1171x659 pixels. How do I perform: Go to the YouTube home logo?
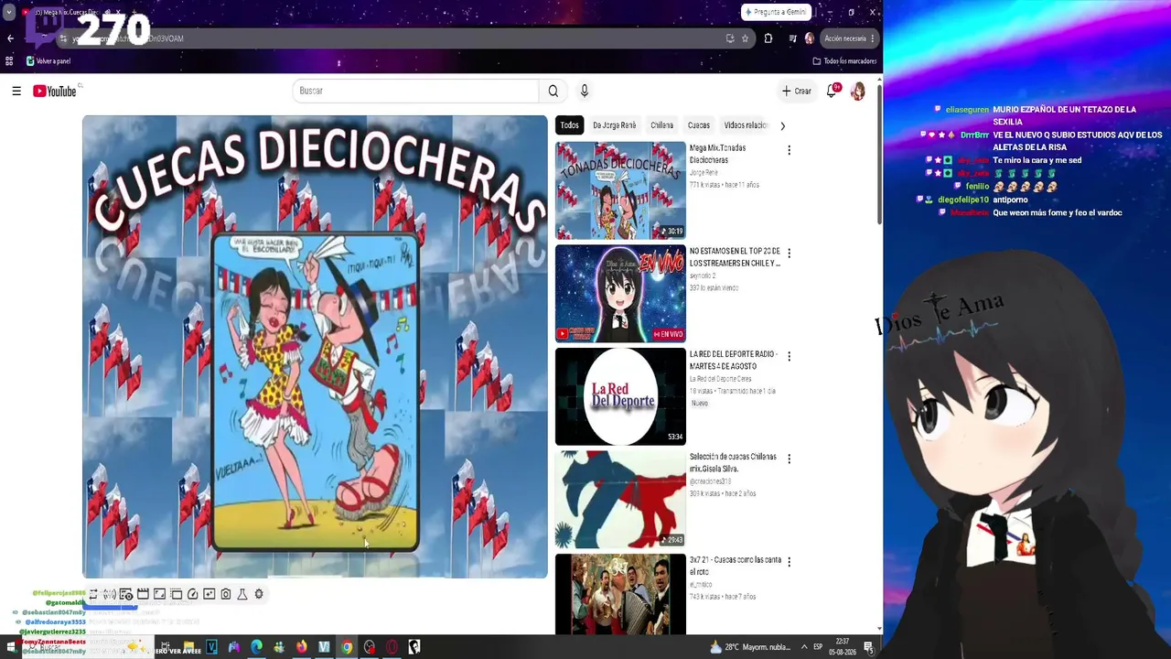coord(55,91)
